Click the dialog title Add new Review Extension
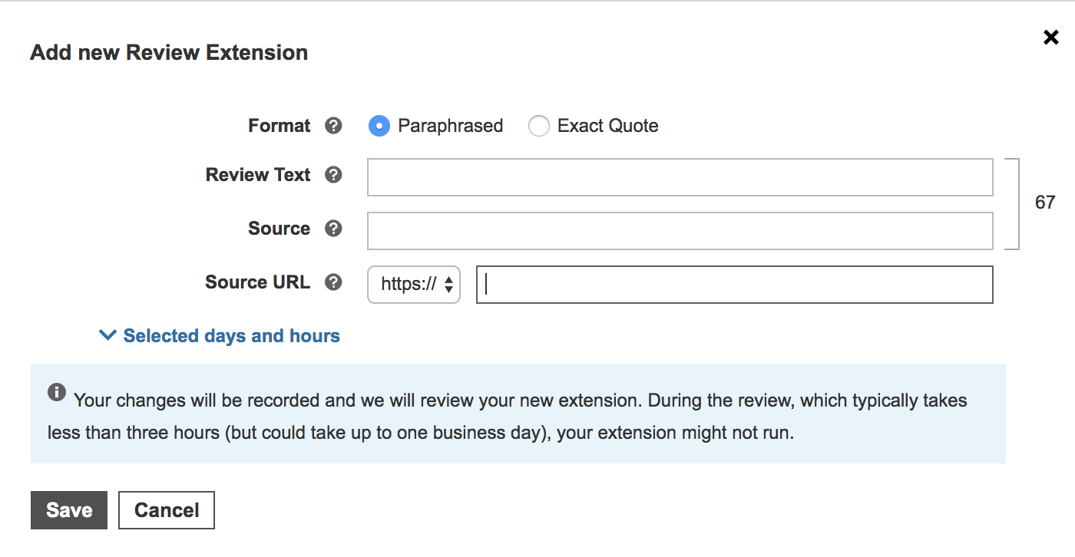The height and width of the screenshot is (557, 1075). pos(169,53)
